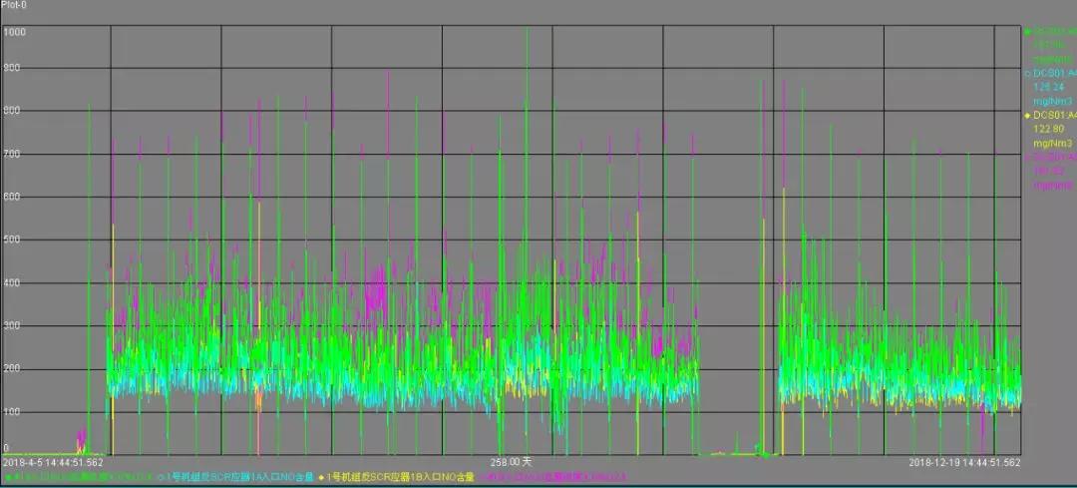
Task: Click the yellow value 122.80 reading
Action: [x=1048, y=129]
